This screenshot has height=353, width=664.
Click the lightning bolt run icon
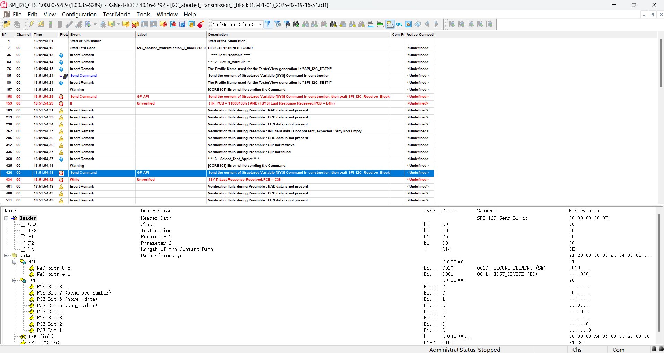[x=32, y=24]
